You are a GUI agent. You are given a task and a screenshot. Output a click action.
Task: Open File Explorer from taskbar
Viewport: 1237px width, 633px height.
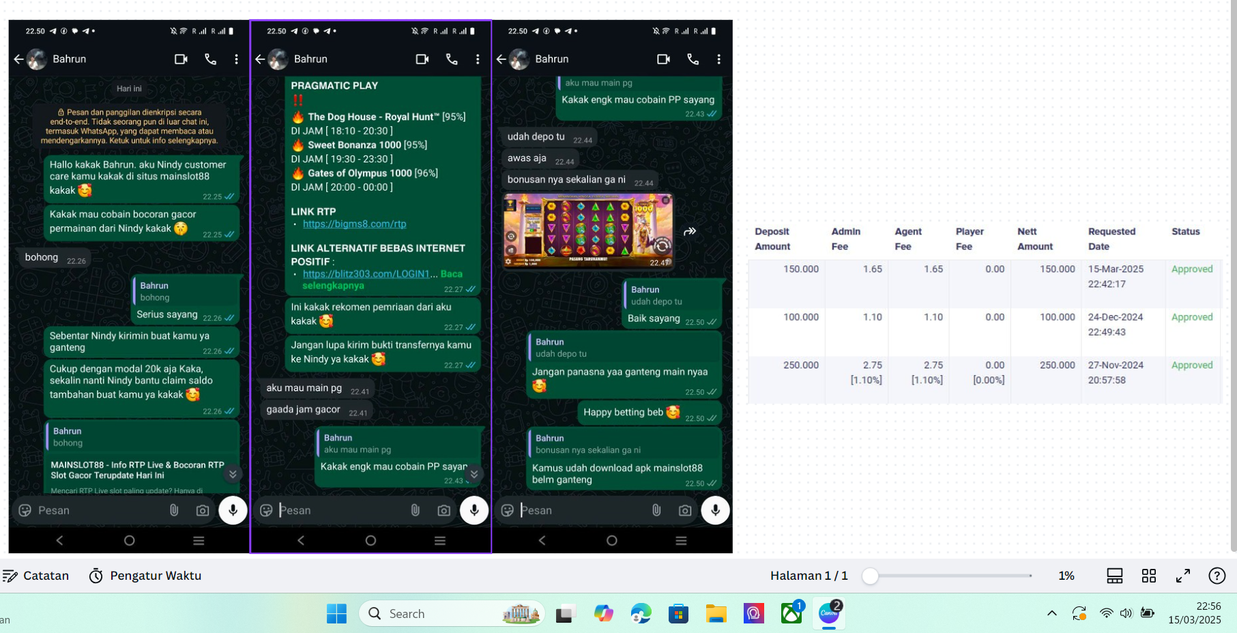[716, 614]
